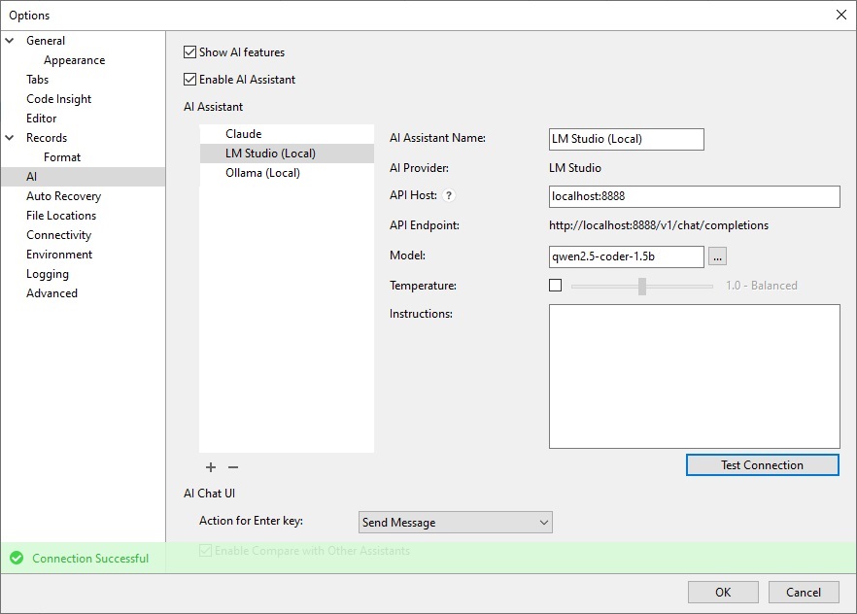Enable the Temperature checkbox
Screen dimensions: 857x614
click(556, 286)
